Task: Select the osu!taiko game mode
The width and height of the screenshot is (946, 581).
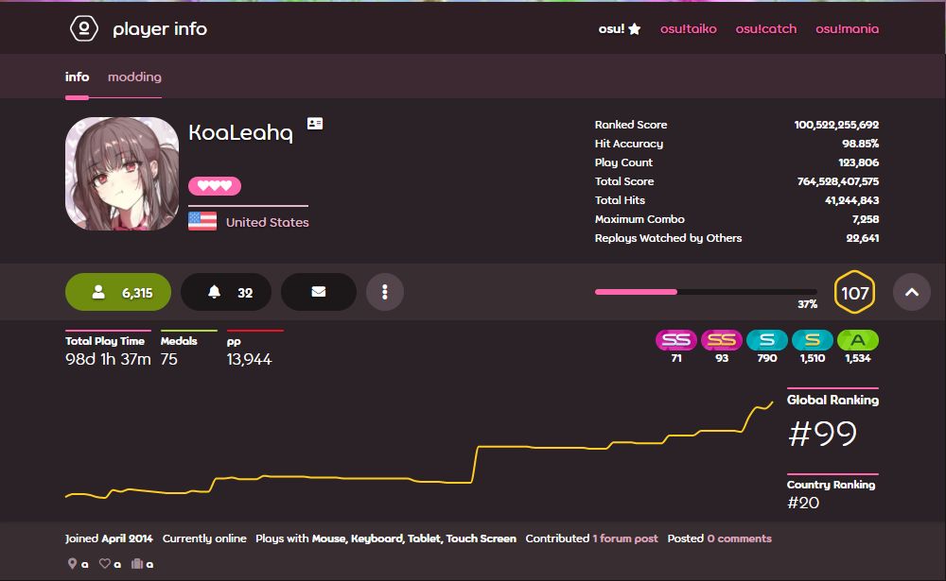Action: 688,29
